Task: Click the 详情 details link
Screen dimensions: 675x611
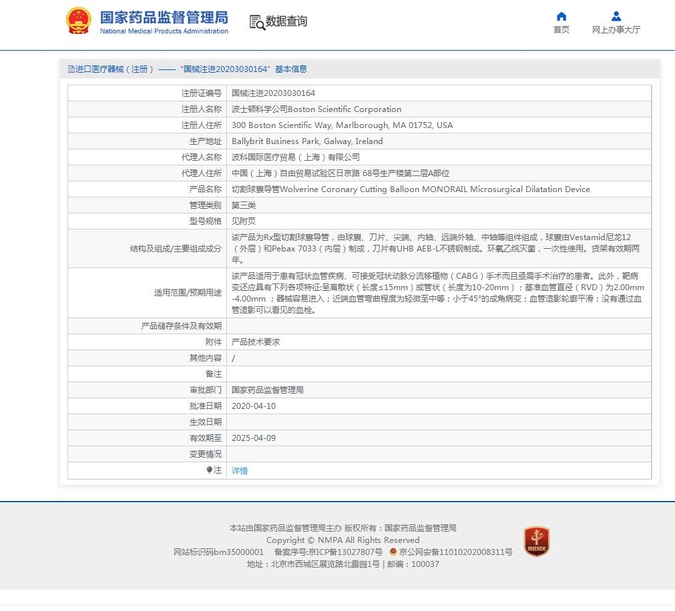Action: click(x=239, y=471)
